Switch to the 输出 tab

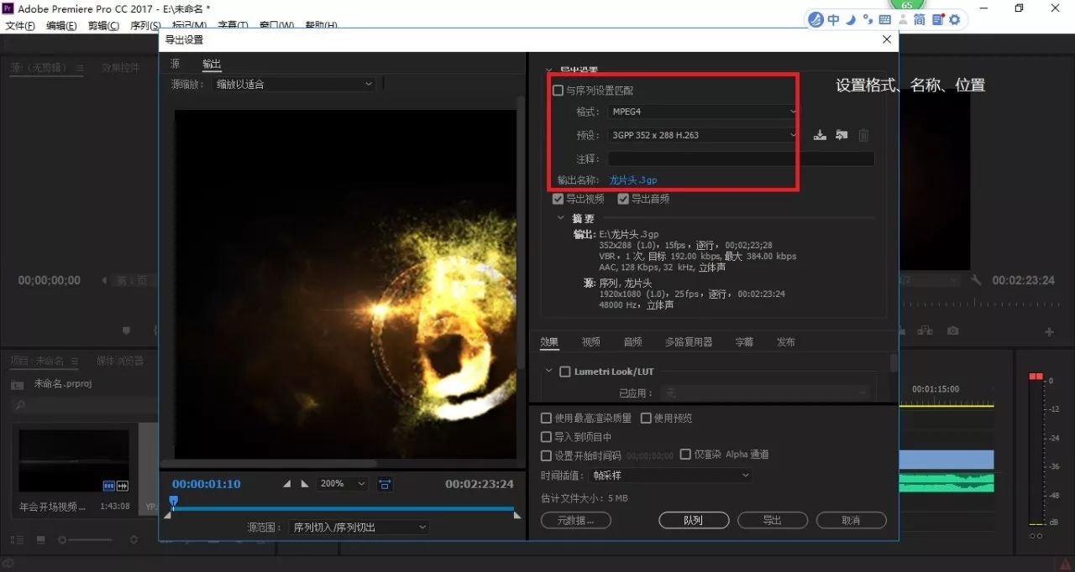tap(212, 64)
